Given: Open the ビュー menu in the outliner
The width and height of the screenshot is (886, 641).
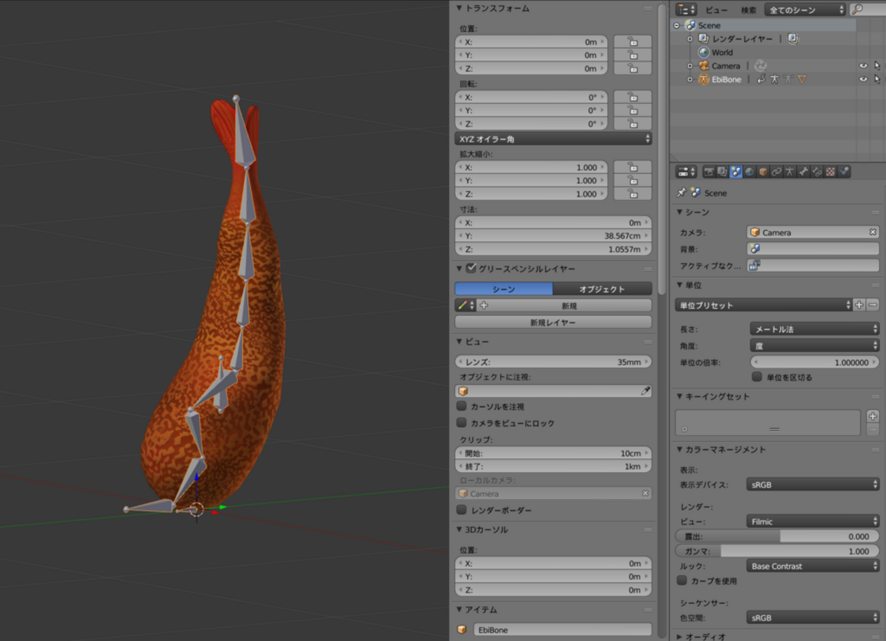Looking at the screenshot, I should [716, 10].
